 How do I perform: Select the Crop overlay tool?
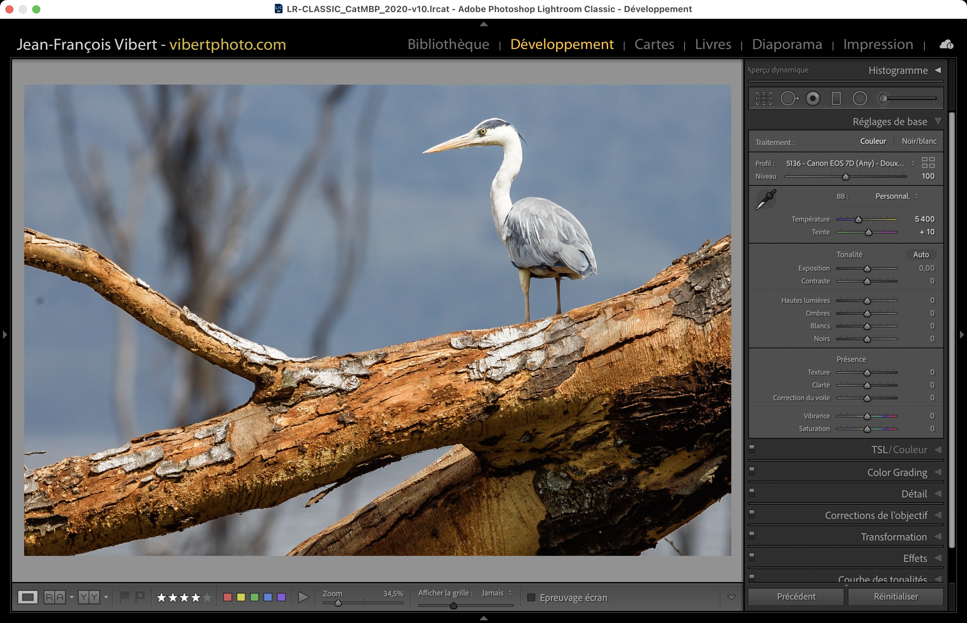(764, 98)
